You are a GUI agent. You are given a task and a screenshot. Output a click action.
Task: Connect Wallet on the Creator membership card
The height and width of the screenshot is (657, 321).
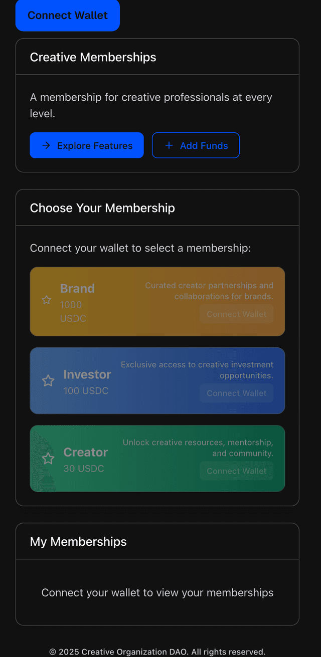click(x=236, y=471)
